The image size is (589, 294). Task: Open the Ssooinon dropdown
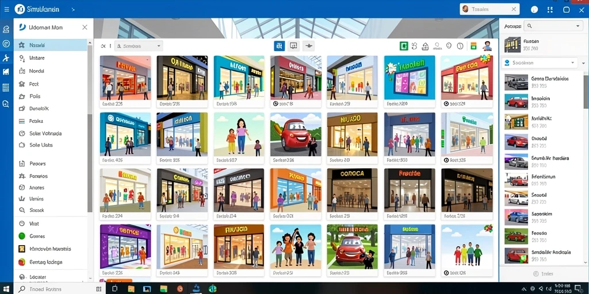pyautogui.click(x=540, y=63)
